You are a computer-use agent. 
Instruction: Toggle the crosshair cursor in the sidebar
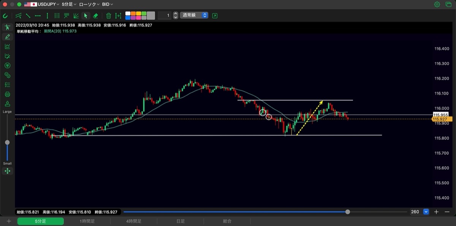click(x=7, y=27)
